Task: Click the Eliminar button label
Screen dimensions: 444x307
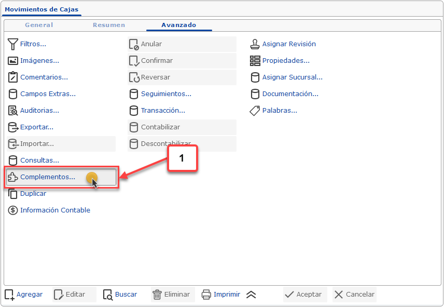Action: 177,295
